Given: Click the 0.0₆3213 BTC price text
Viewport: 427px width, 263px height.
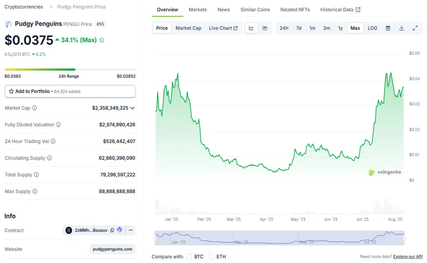Looking at the screenshot, I should (17, 54).
